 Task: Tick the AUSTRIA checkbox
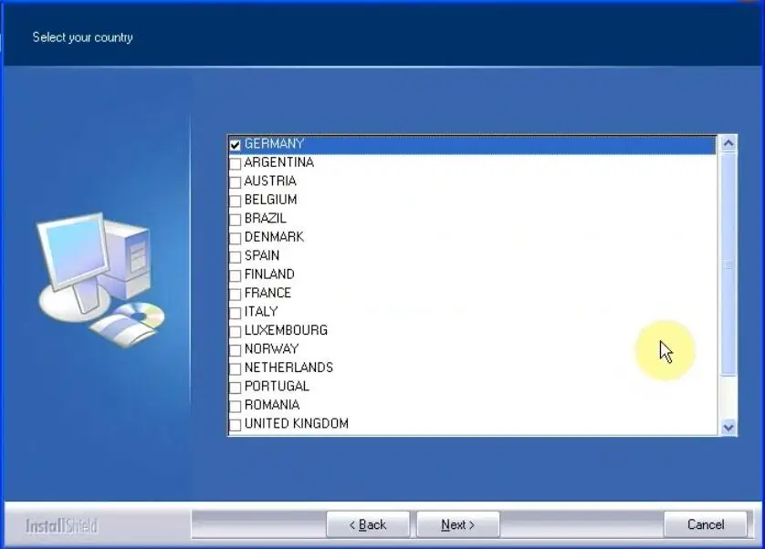click(236, 181)
